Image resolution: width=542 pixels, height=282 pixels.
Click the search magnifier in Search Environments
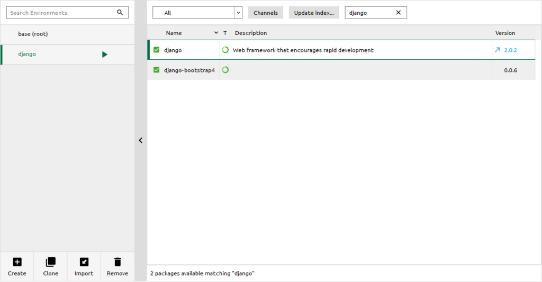click(x=120, y=13)
